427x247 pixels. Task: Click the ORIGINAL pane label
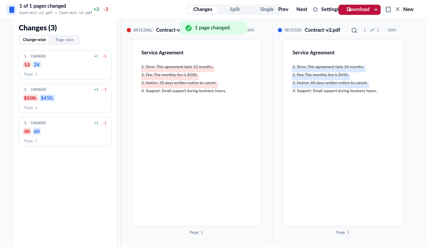pyautogui.click(x=143, y=30)
